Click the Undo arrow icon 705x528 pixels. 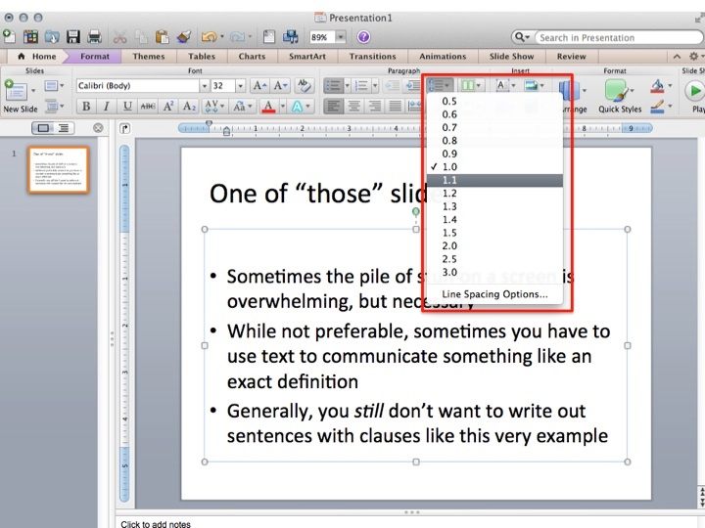209,37
